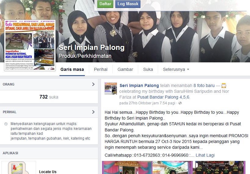Click the Log Masuk button
The image size is (250, 174).
coord(128,4)
